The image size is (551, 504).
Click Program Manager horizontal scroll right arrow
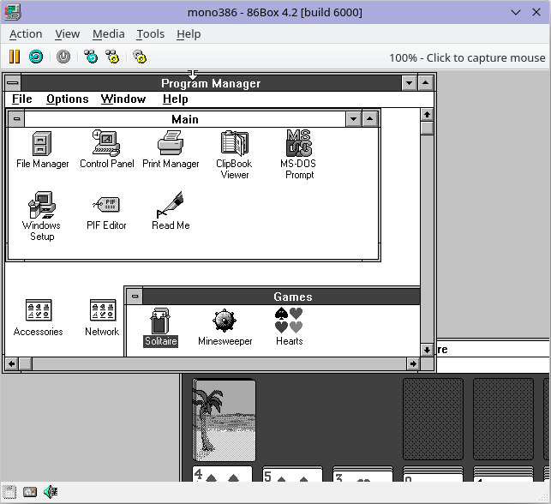[x=413, y=363]
